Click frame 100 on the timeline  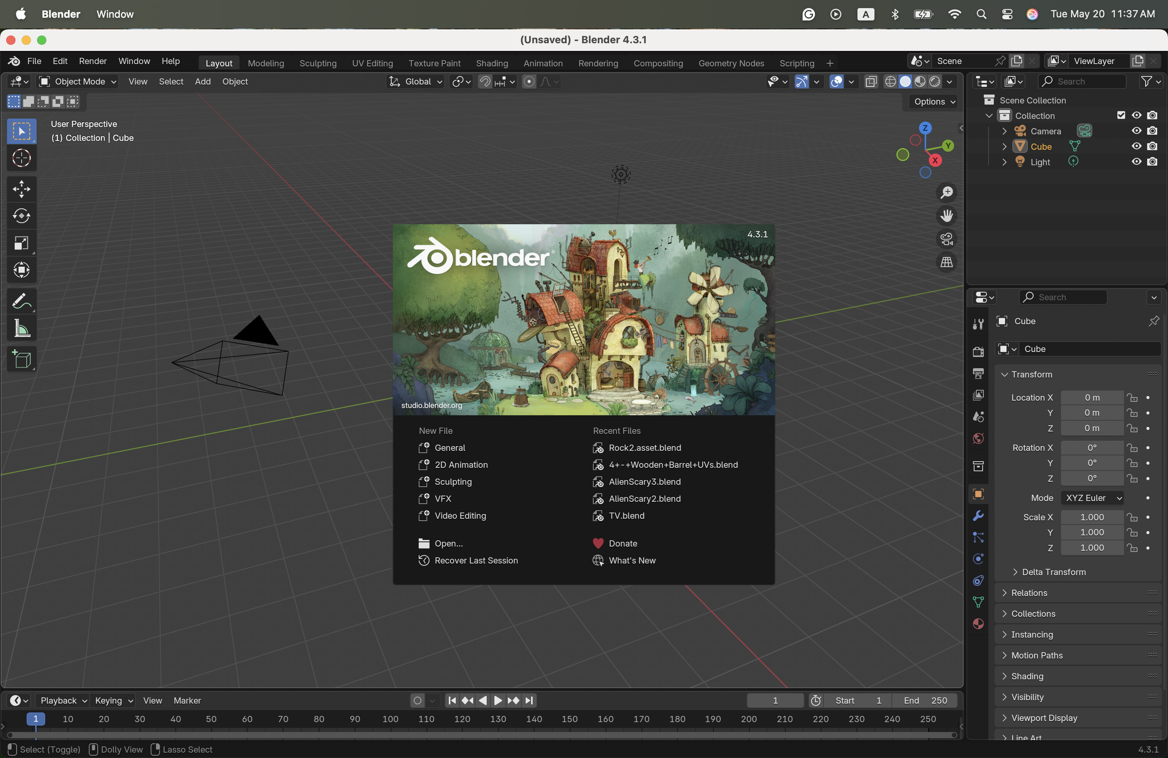[x=390, y=719]
